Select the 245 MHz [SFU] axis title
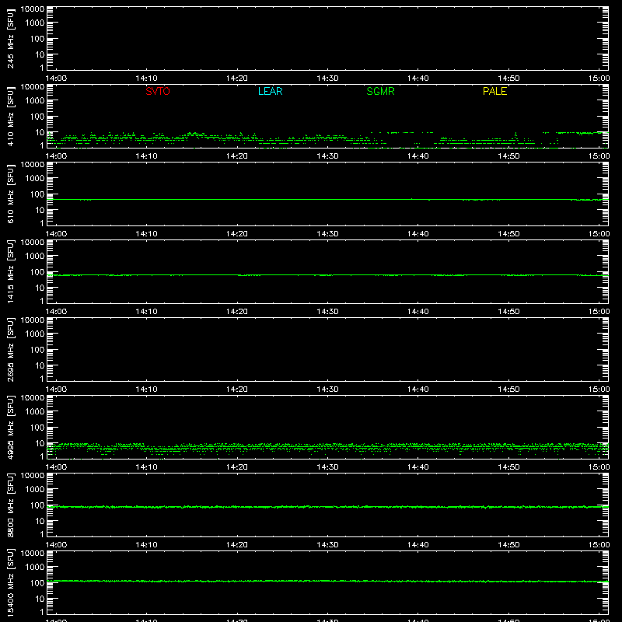Screen dimensions: 622x622 [x=10, y=39]
